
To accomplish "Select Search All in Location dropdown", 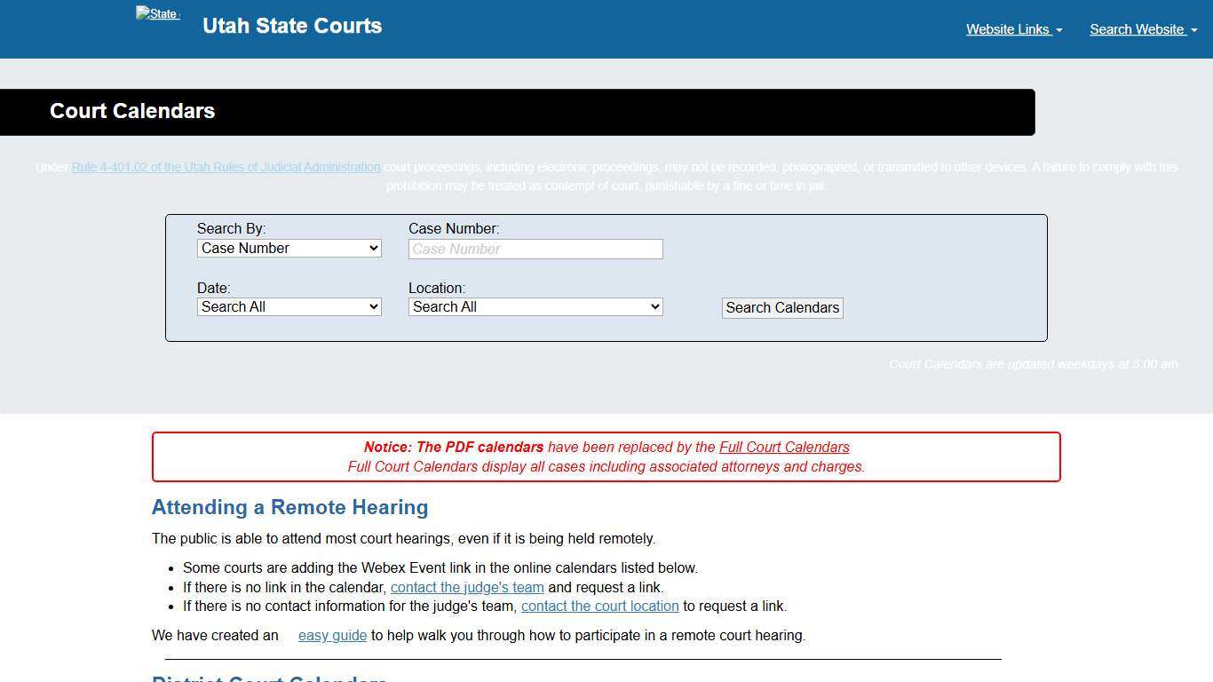I will pyautogui.click(x=535, y=306).
